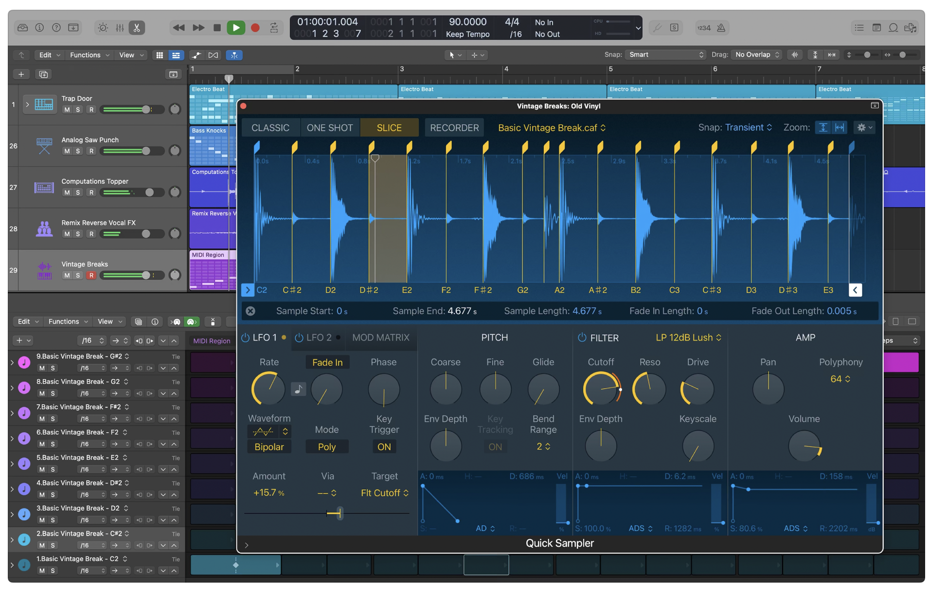Toggle the FILTER power button
The height and width of the screenshot is (589, 930).
click(582, 338)
